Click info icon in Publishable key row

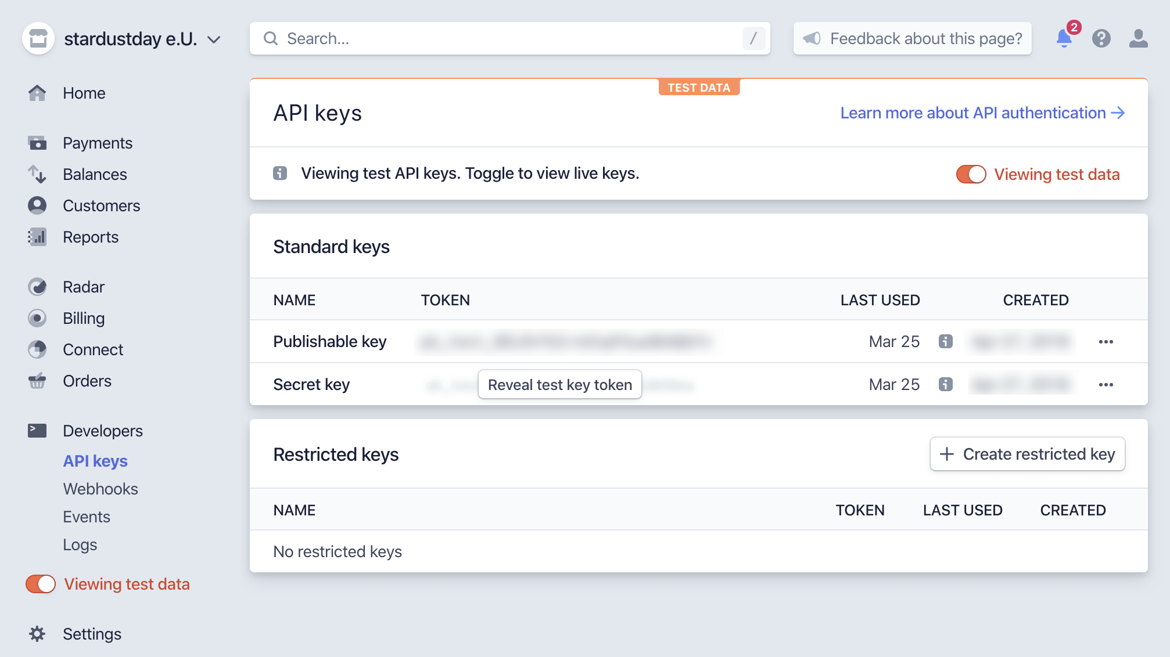pyautogui.click(x=946, y=341)
